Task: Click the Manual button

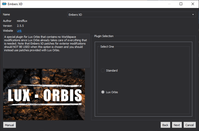Action: click(x=9, y=125)
